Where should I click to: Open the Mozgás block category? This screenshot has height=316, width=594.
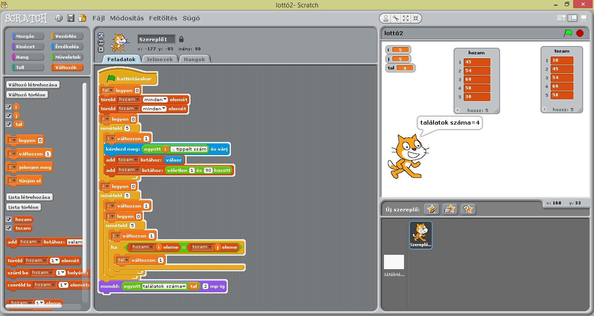click(x=28, y=36)
